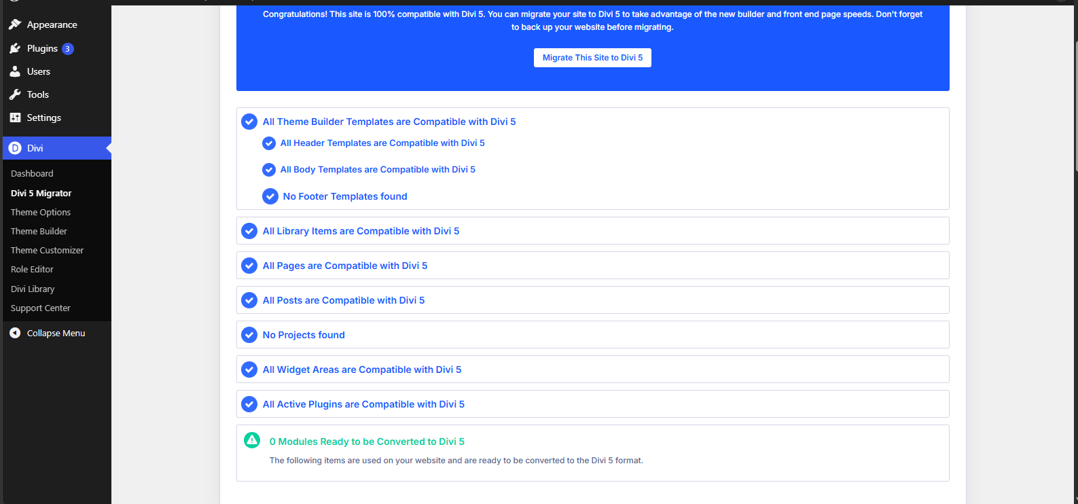Screen dimensions: 1078x504
Task: Open the Role Editor link
Action: 32,270
